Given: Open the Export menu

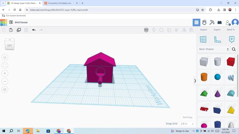Looking at the screenshot, I should pyautogui.click(x=217, y=30).
